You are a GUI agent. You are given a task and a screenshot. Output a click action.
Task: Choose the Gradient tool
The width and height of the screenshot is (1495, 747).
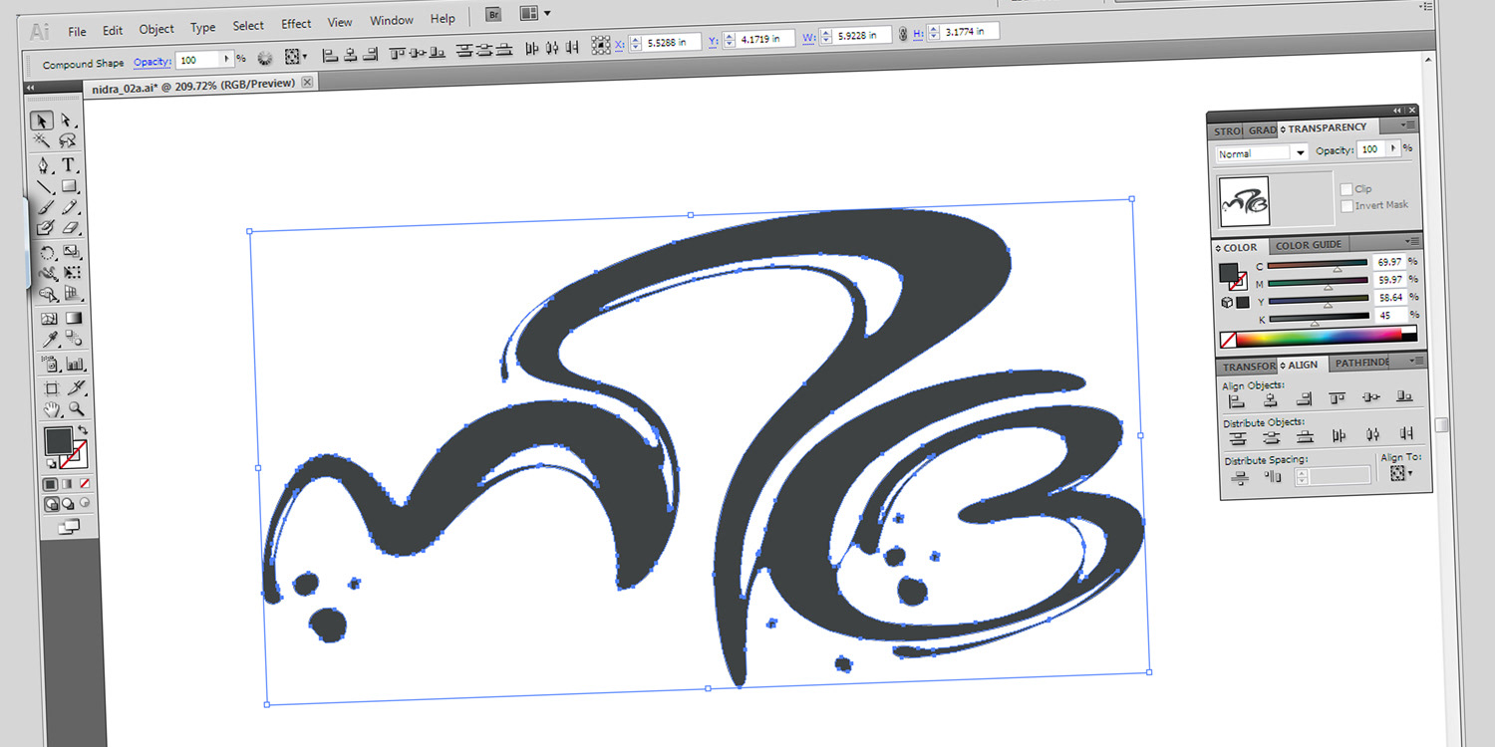74,319
